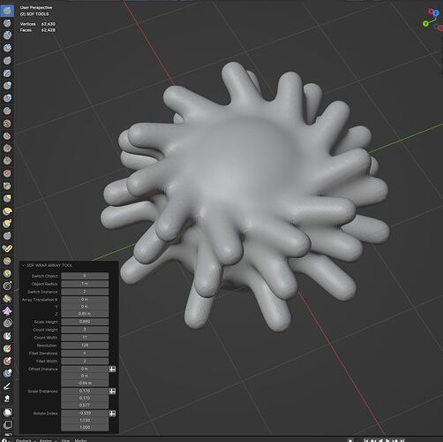The width and height of the screenshot is (443, 442).
Task: Click the button beside Offset Instance
Action: coord(112,369)
